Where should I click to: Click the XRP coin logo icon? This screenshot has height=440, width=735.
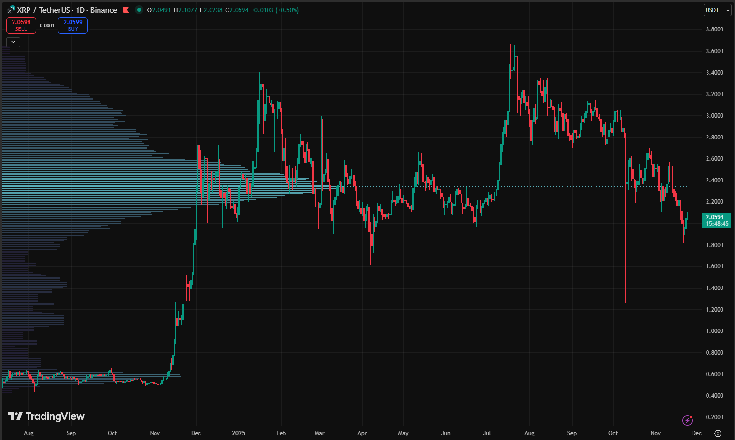click(x=11, y=10)
